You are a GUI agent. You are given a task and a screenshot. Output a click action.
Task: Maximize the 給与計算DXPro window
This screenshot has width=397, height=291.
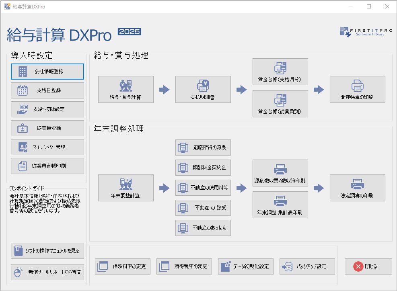[x=369, y=6]
